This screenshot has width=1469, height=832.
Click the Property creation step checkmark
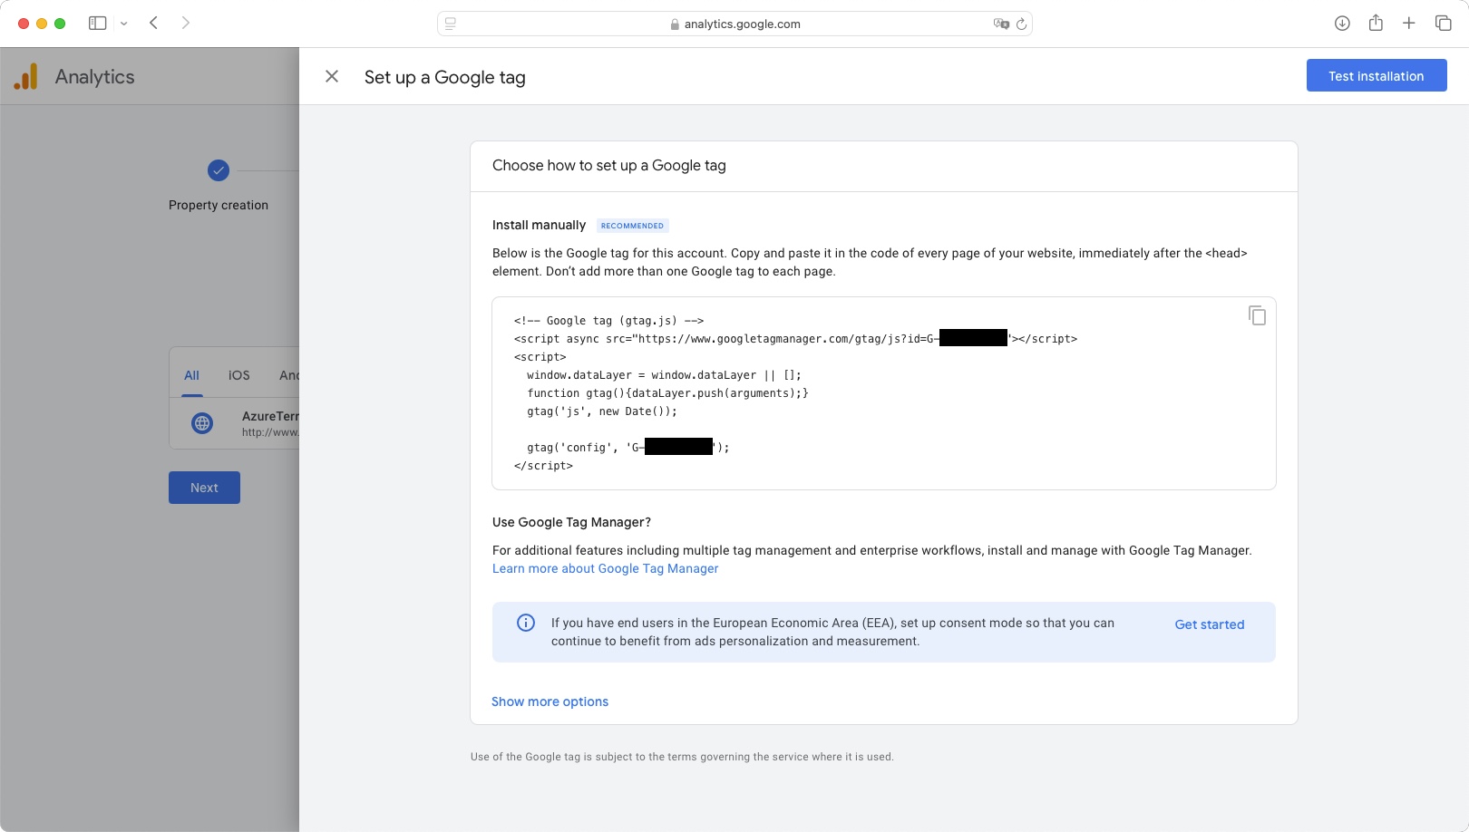click(x=219, y=170)
